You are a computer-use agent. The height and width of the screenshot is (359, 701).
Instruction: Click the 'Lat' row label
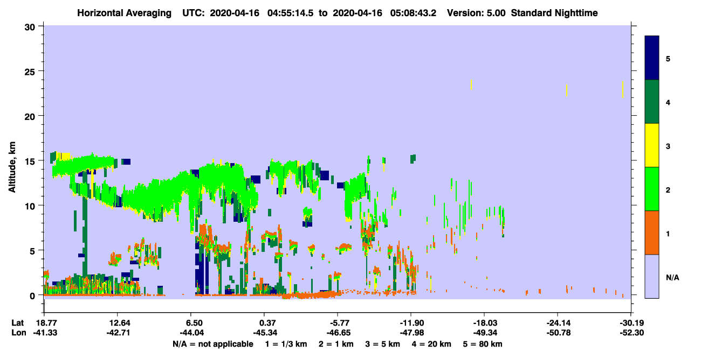point(17,323)
